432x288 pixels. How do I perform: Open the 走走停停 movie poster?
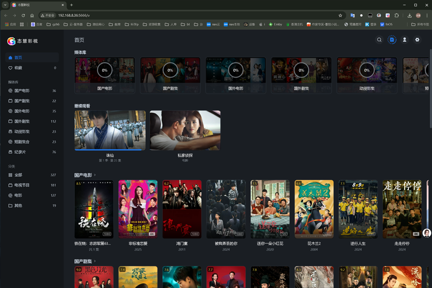click(x=402, y=209)
